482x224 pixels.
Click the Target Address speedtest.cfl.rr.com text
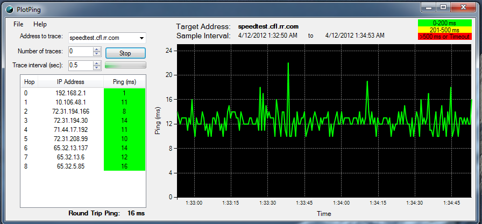[268, 26]
